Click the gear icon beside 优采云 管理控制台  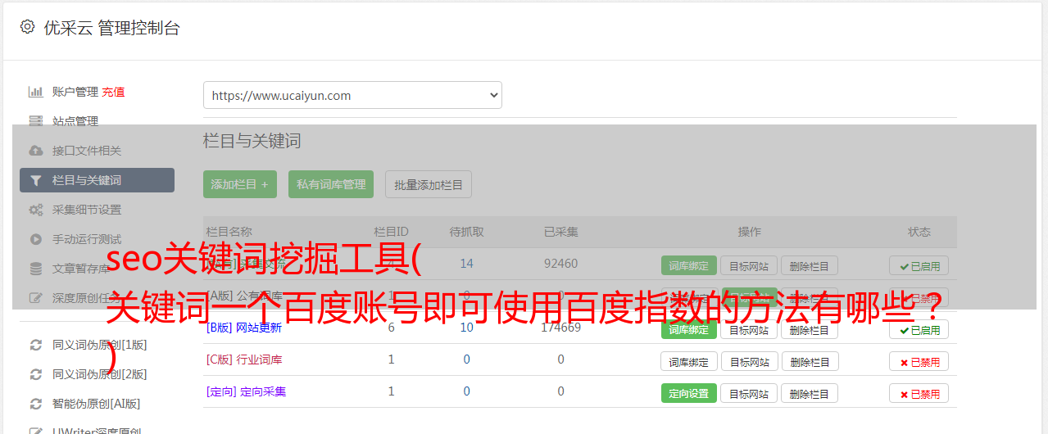coord(27,27)
